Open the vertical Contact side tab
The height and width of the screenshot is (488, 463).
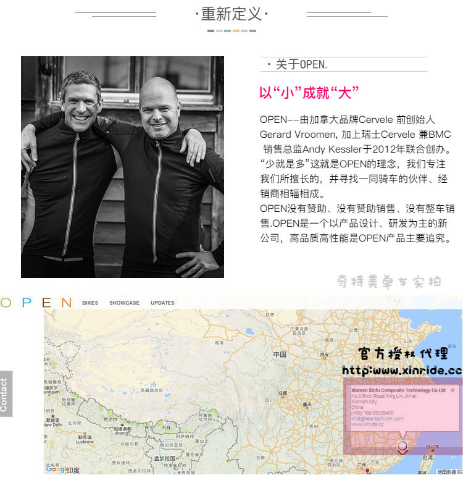pyautogui.click(x=6, y=393)
